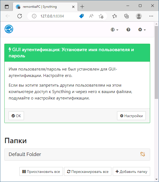This screenshot has width=159, height=182.
Task: Open the language globe dropdown
Action: (114, 30)
